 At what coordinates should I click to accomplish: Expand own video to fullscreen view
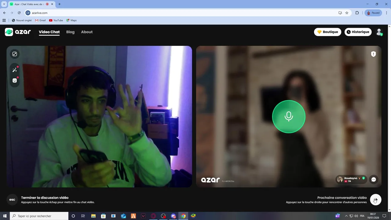(x=15, y=54)
